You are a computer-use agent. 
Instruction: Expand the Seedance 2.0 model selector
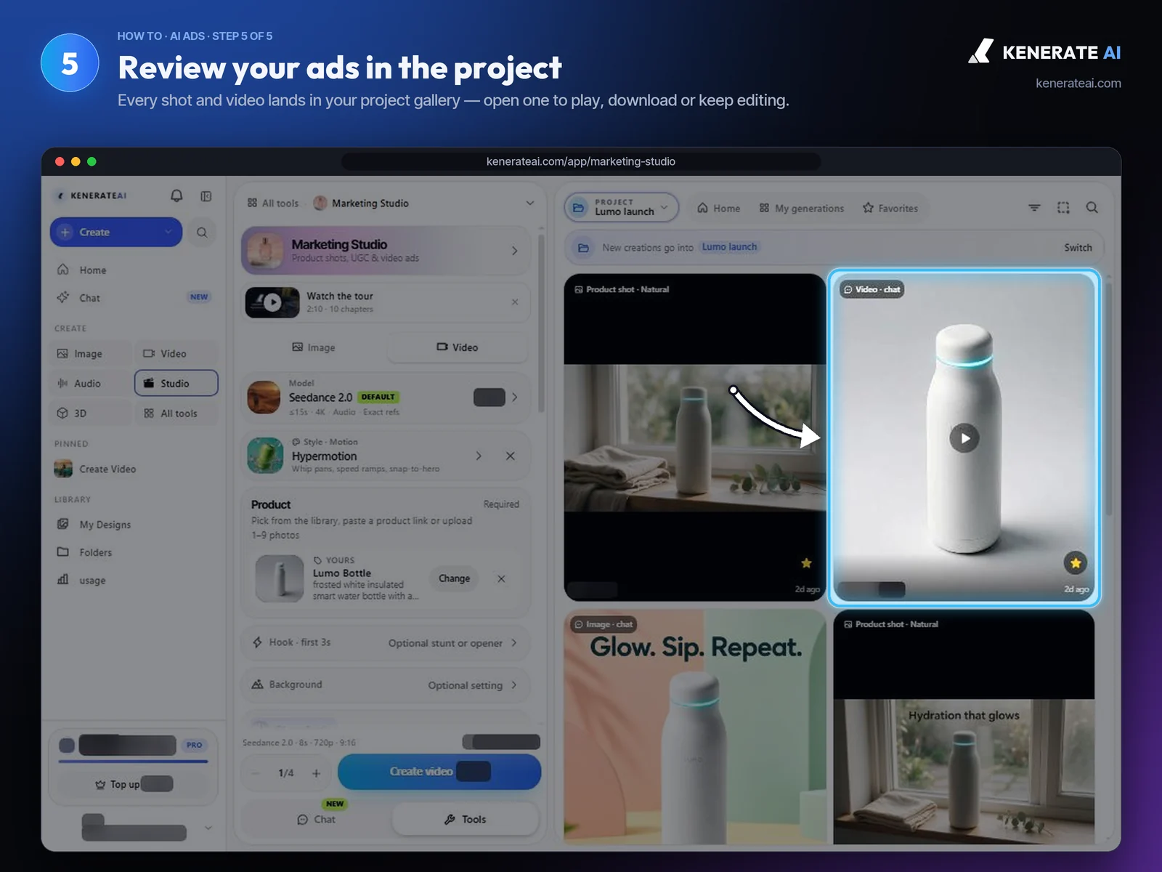coord(386,397)
